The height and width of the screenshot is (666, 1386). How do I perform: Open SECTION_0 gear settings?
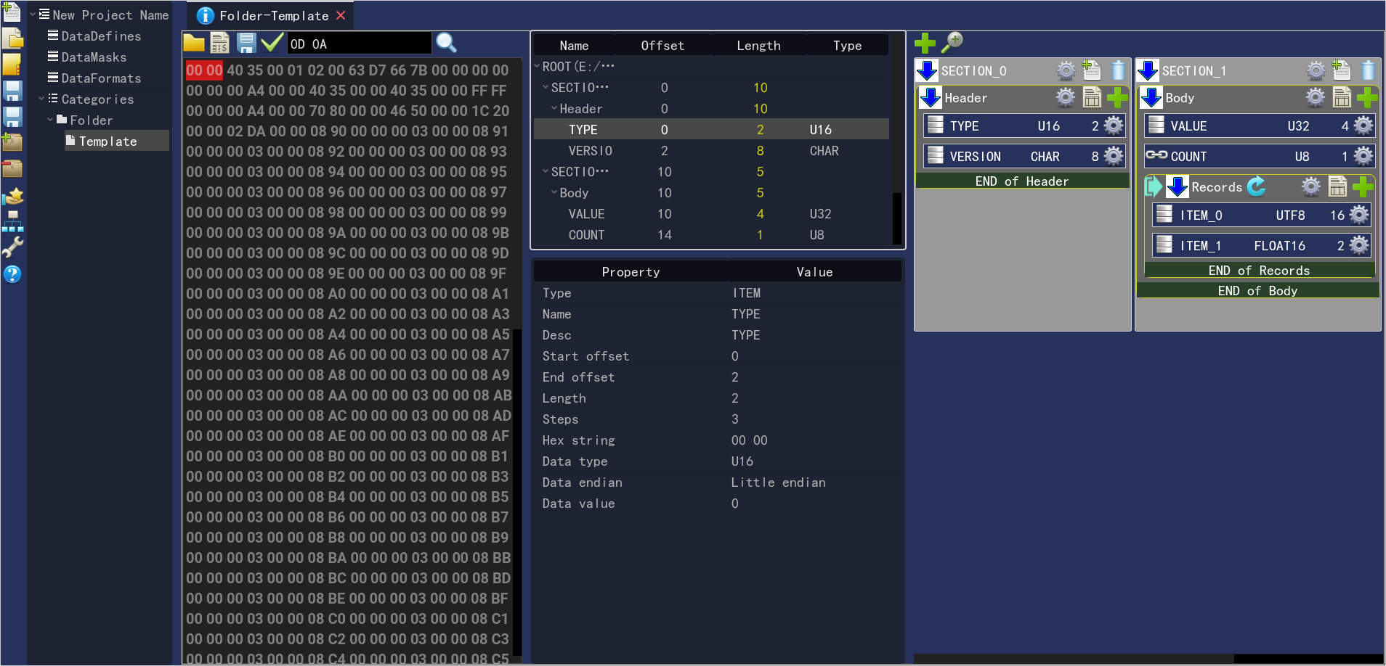click(1066, 70)
